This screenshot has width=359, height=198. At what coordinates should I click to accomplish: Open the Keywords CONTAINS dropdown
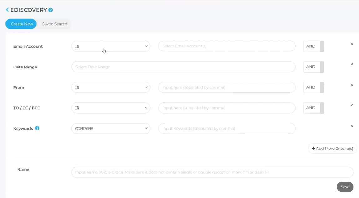[111, 129]
